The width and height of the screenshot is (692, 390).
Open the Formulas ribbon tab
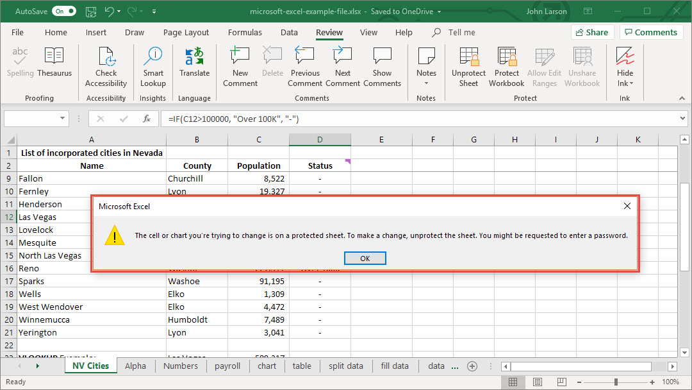245,33
